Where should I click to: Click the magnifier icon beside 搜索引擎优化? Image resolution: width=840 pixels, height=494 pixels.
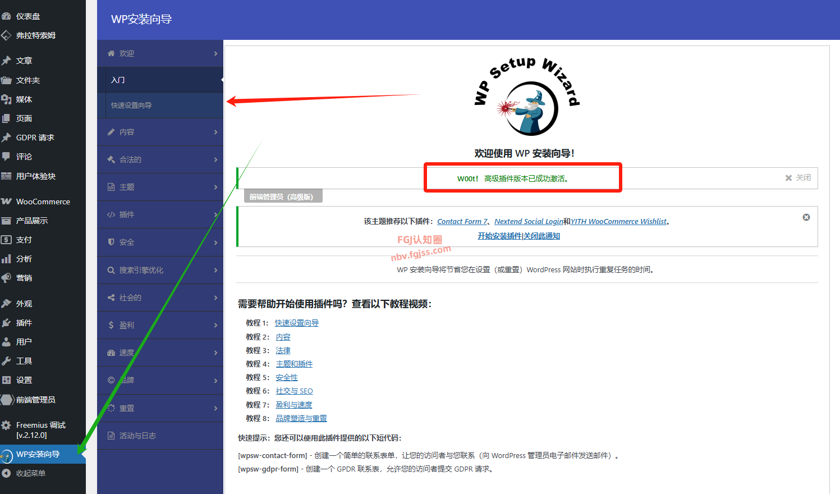click(111, 270)
